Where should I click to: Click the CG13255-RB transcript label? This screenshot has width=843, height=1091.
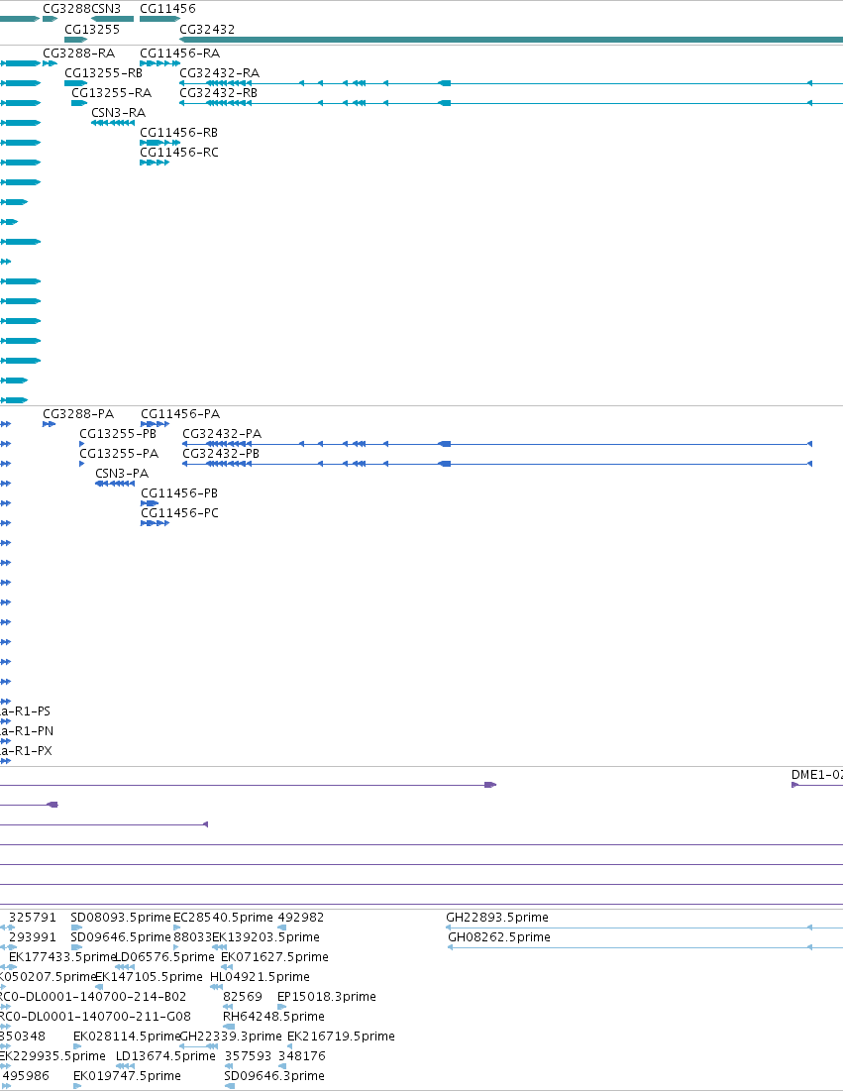104,73
